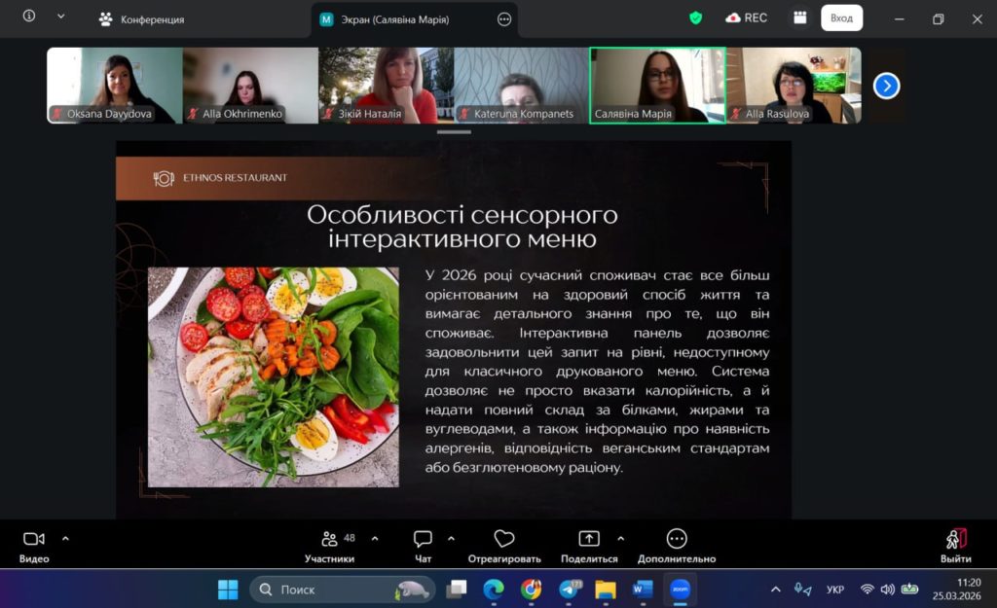Screen dimensions: 997x608
Task: Open Telegram from the Windows taskbar
Action: (569, 590)
